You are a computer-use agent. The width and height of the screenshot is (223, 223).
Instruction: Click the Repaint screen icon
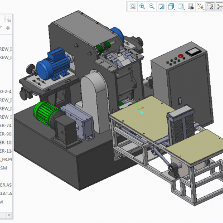161,7
